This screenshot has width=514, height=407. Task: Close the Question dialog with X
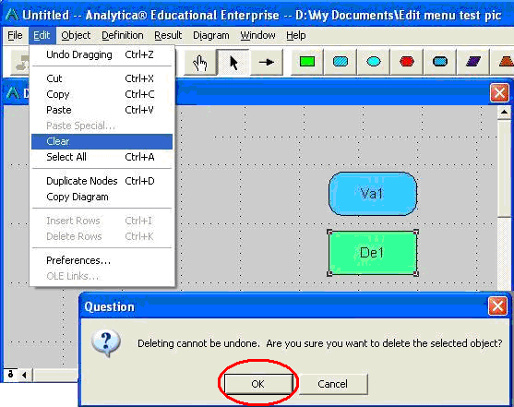point(497,306)
